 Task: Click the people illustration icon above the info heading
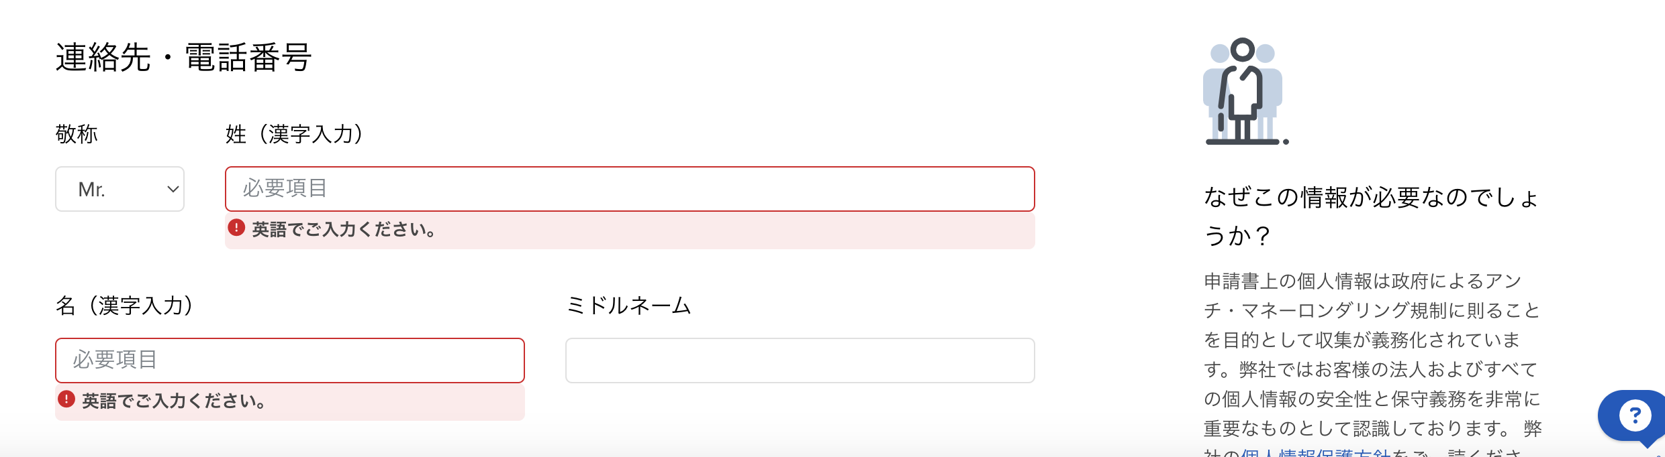(x=1244, y=92)
